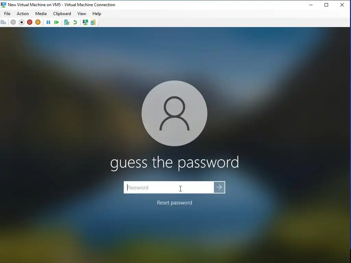Send Ctrl+Alt+Delete using the keyboard toolbar icon
The width and height of the screenshot is (351, 263).
(3, 22)
